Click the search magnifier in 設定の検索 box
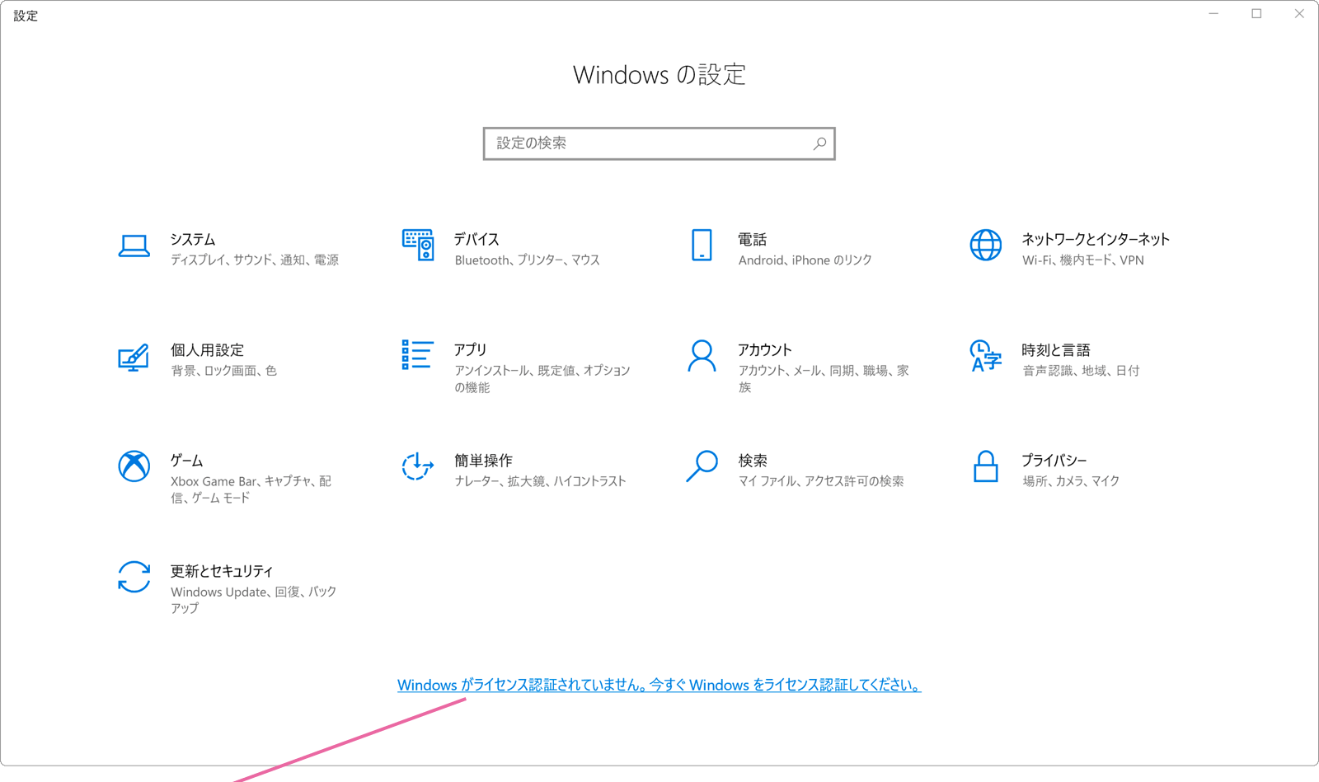This screenshot has height=782, width=1319. click(x=819, y=143)
